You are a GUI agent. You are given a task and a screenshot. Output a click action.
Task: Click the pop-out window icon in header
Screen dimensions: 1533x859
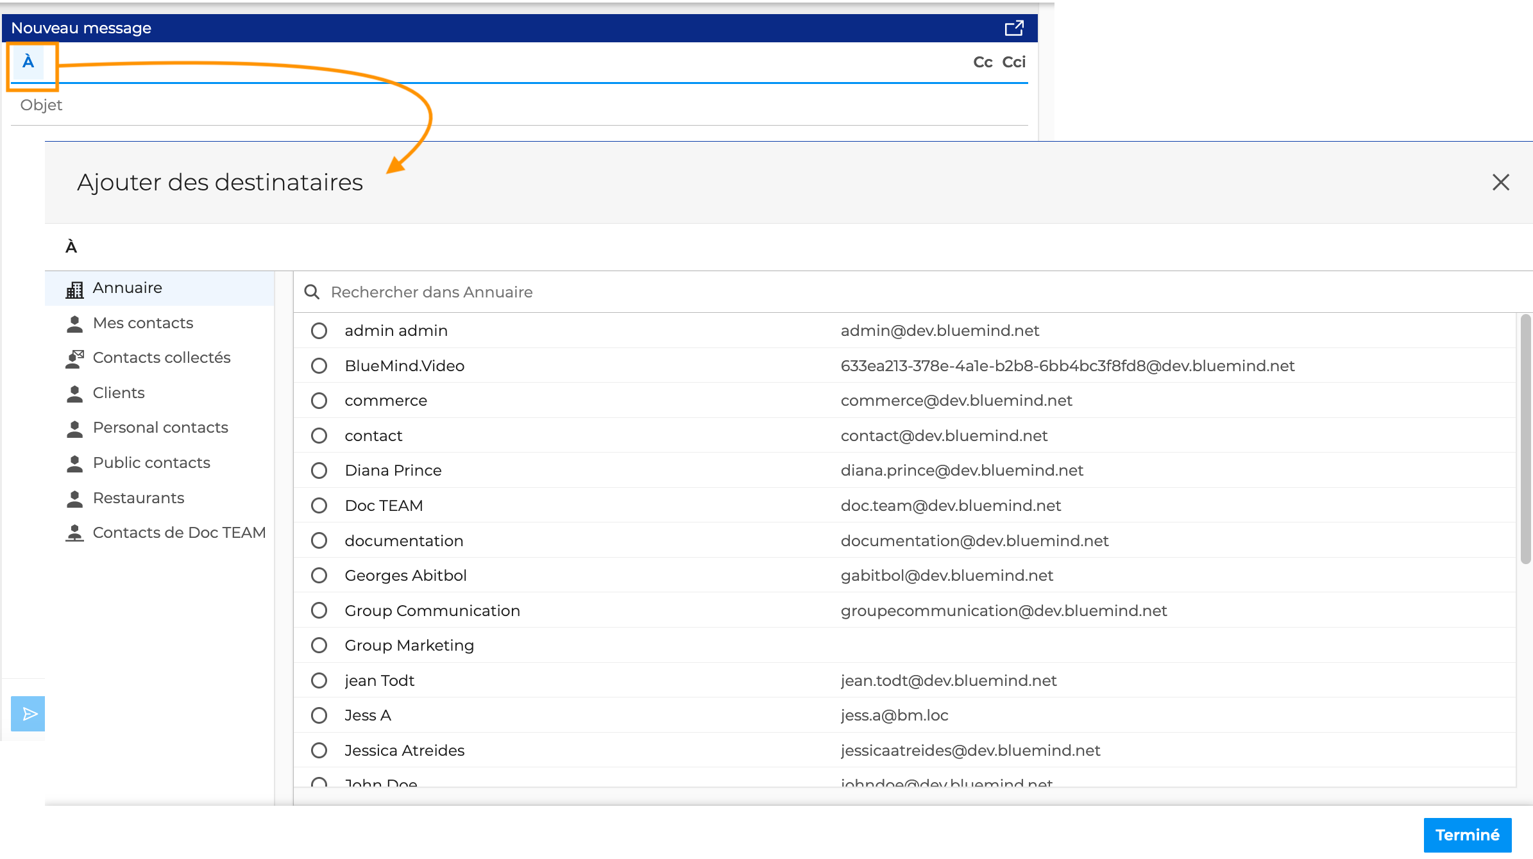(1013, 28)
